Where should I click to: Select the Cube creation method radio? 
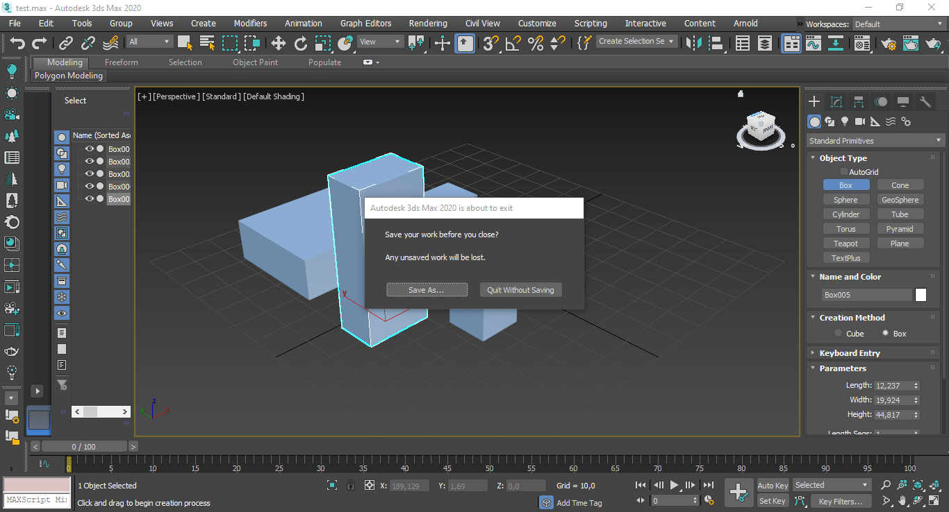click(x=839, y=334)
